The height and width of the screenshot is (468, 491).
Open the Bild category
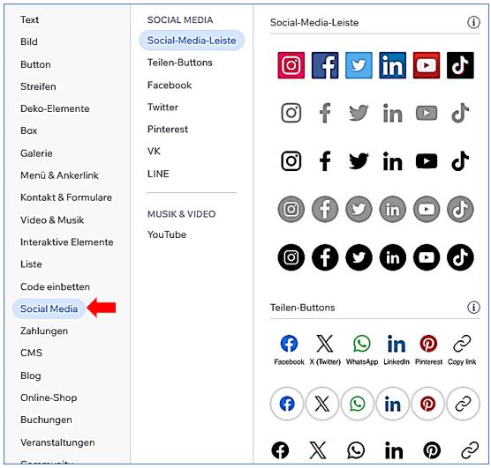click(x=29, y=41)
